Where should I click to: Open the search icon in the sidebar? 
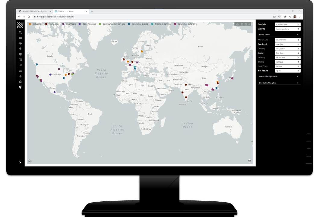20,33
